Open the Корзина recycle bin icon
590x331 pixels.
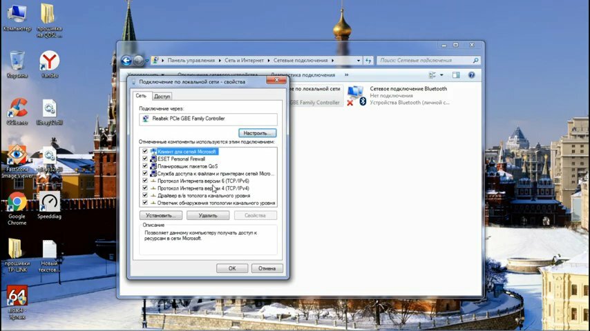pyautogui.click(x=17, y=65)
